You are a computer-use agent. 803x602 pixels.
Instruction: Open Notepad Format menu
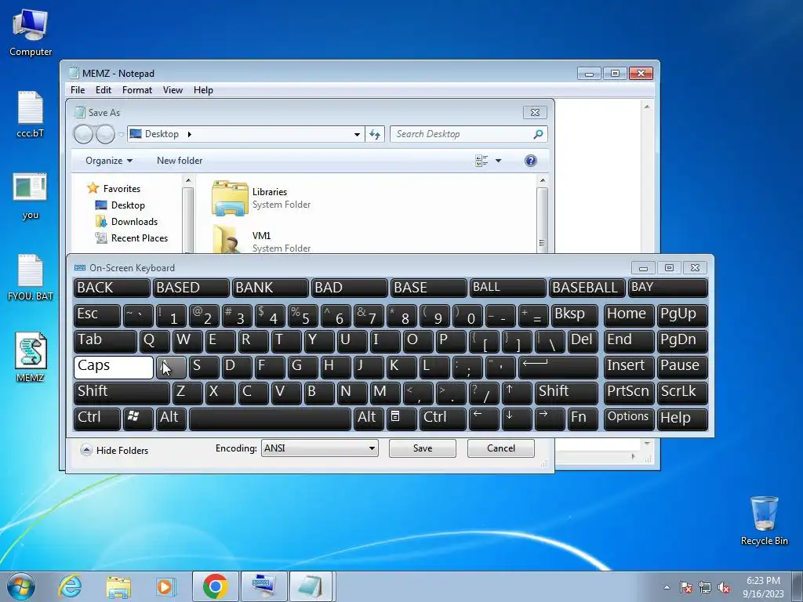[x=136, y=90]
